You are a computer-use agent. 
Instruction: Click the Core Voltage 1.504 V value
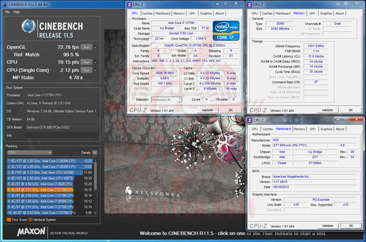[201, 39]
